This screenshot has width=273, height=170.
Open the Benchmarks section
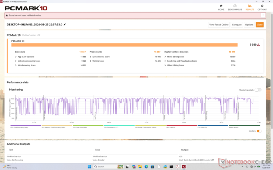point(235,8)
